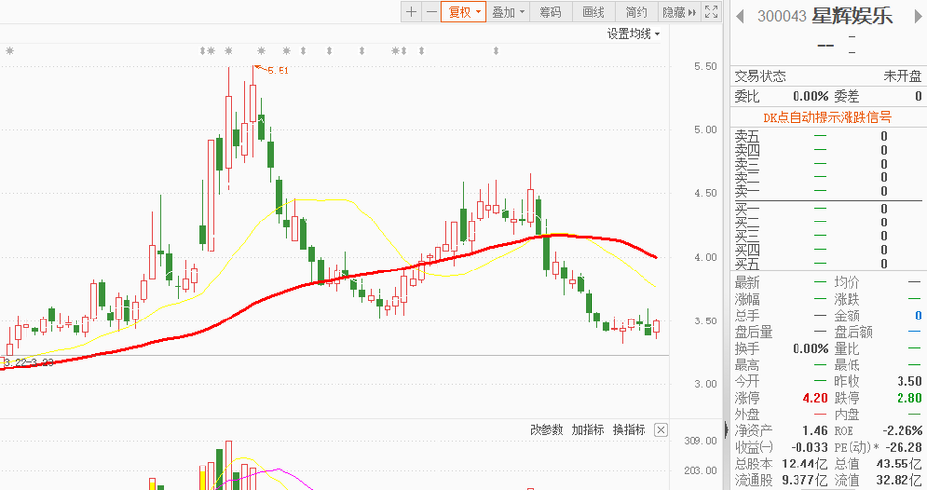
Task: Click the 流通股 9.377亿 value
Action: (x=804, y=480)
